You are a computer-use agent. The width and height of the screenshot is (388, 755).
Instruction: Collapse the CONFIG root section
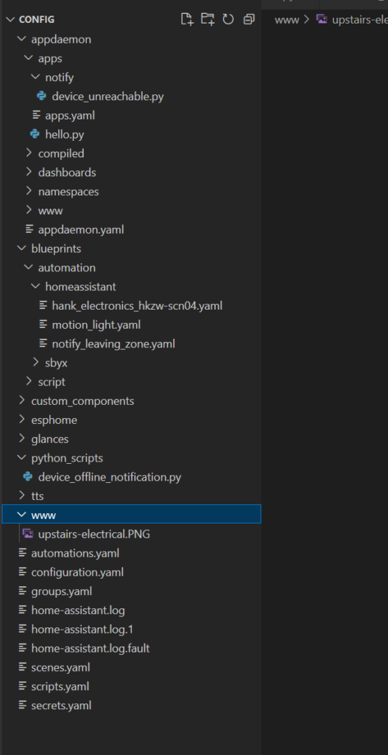click(x=10, y=20)
